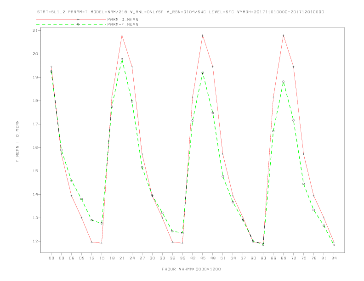Click the x-axis tick label 54
This screenshot has width=364, height=281.
[x=233, y=258]
